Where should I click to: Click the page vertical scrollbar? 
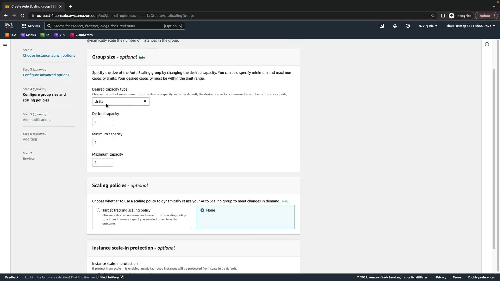click(x=494, y=159)
